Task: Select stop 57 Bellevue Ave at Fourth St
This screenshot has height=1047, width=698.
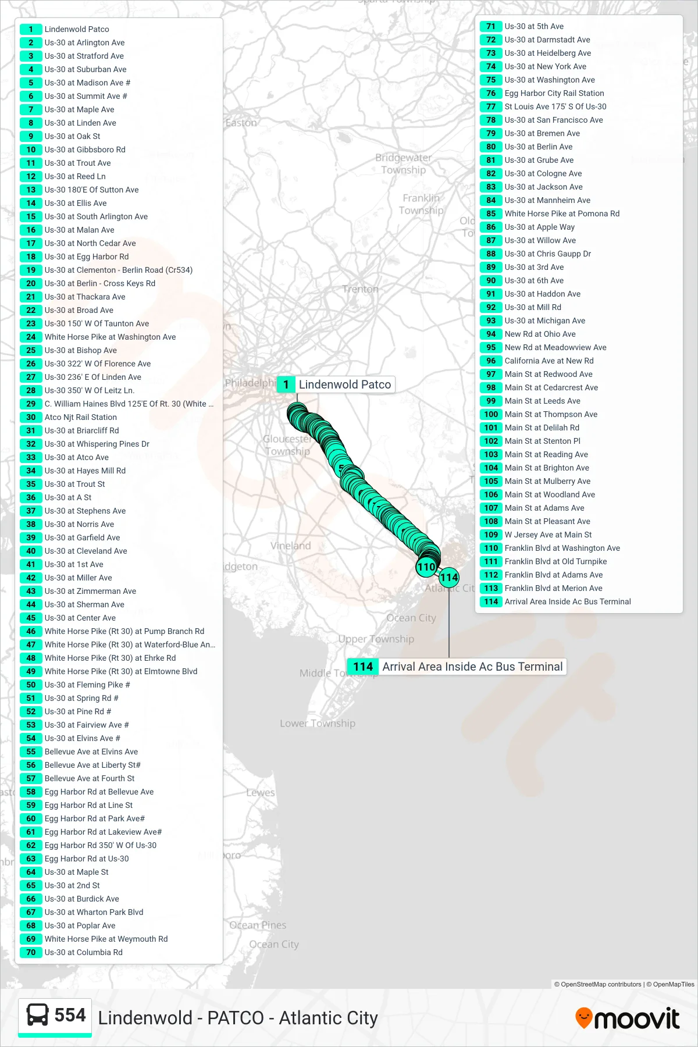Action: [77, 778]
